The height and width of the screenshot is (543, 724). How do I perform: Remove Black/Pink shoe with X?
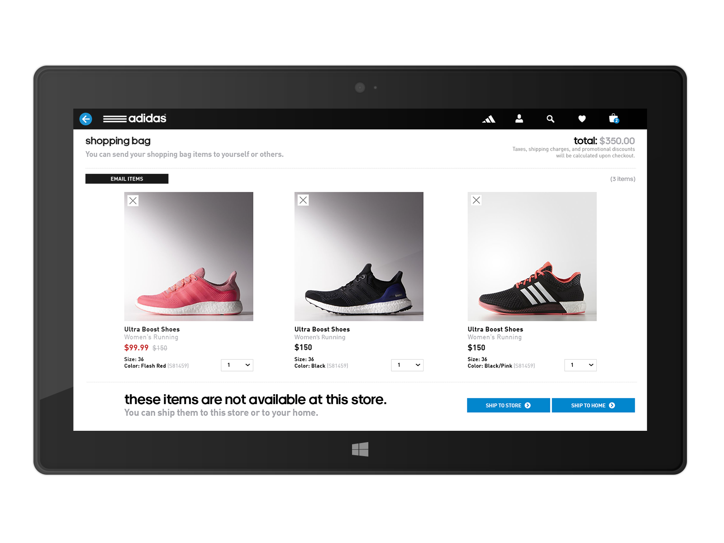pyautogui.click(x=476, y=200)
